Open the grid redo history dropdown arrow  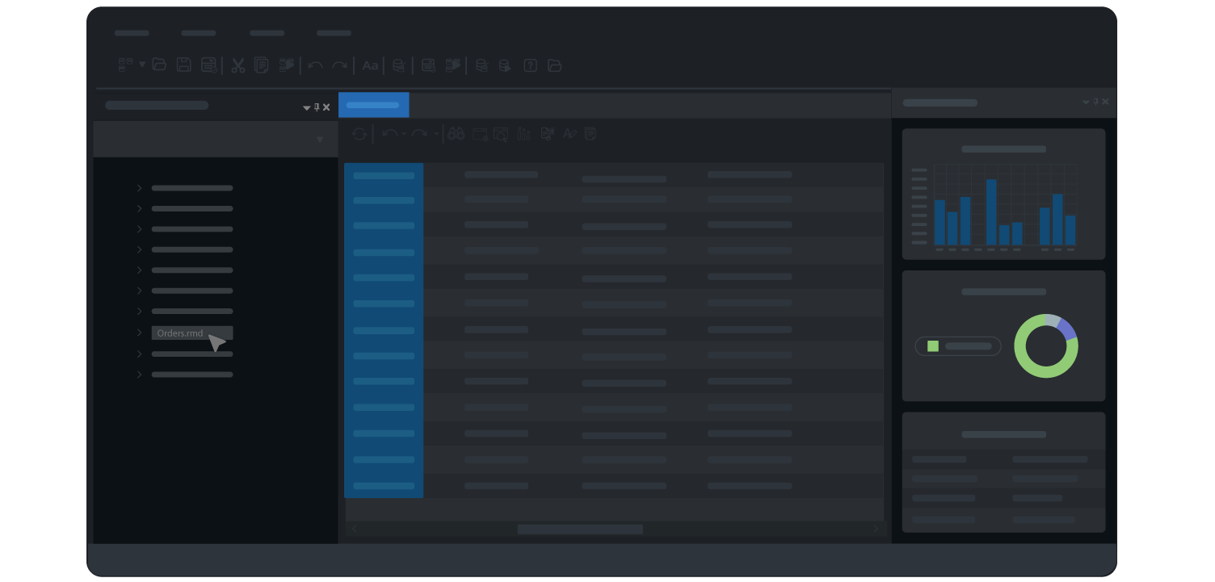(x=436, y=134)
